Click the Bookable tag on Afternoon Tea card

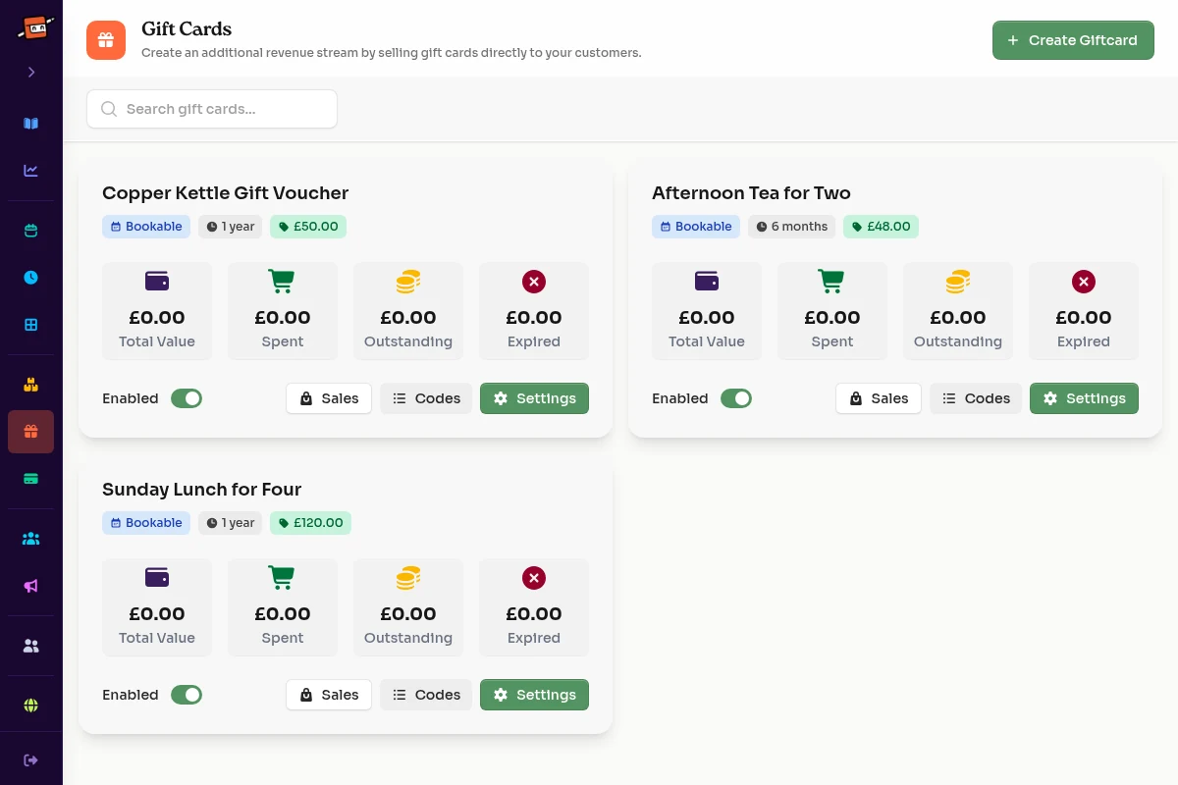[x=696, y=227]
